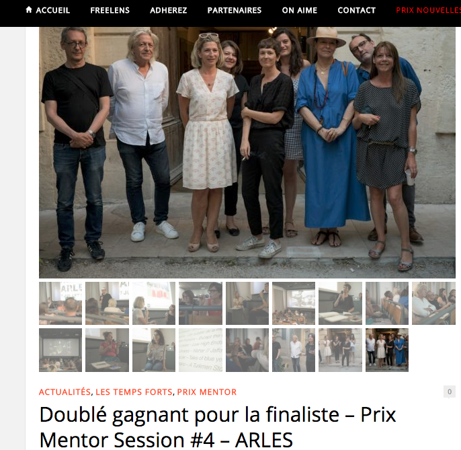Select last thumbnail of group photo
Screen dimensions: 461x450
coord(387,350)
